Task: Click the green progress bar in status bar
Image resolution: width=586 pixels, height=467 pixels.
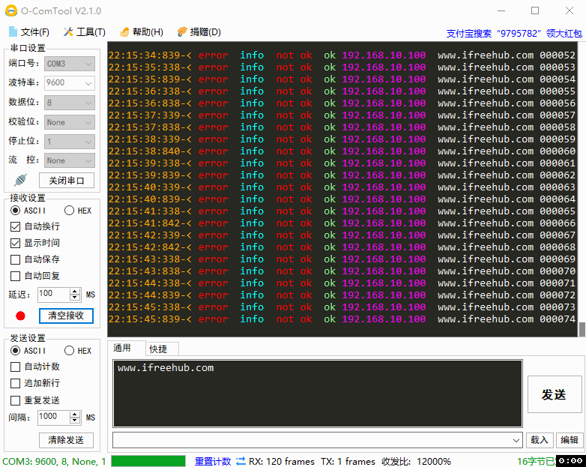Action: [148, 461]
